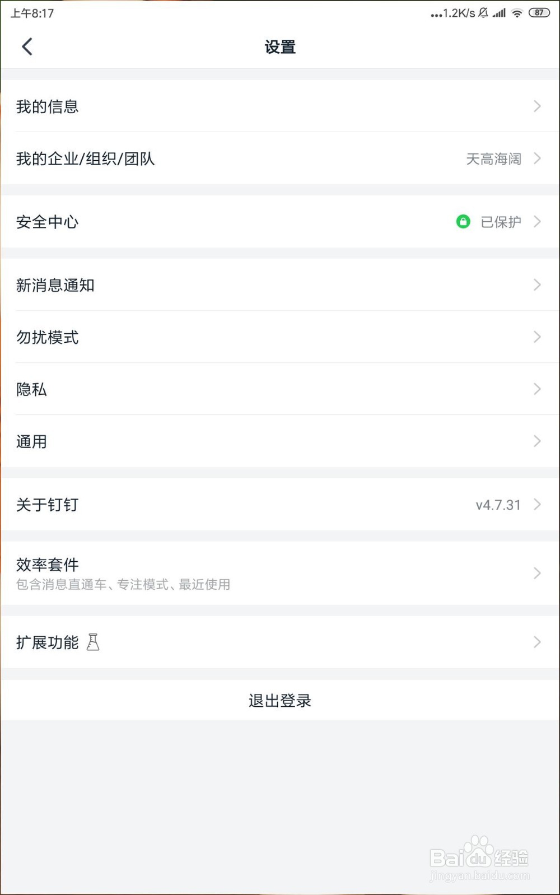Tap the back arrow icon
Image resolution: width=560 pixels, height=895 pixels.
point(27,46)
